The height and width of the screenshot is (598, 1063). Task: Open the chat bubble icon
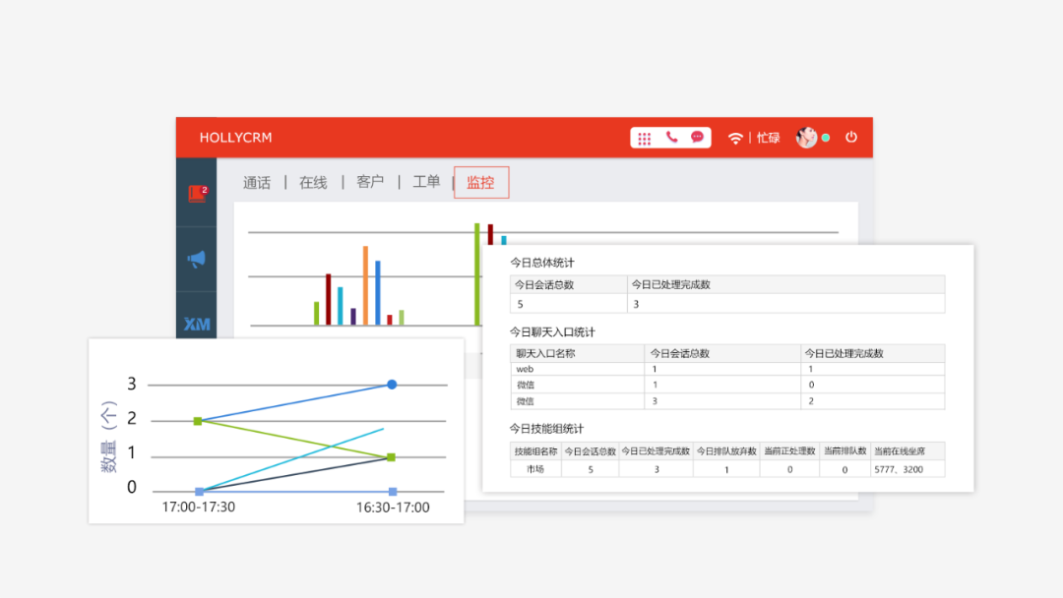(697, 138)
